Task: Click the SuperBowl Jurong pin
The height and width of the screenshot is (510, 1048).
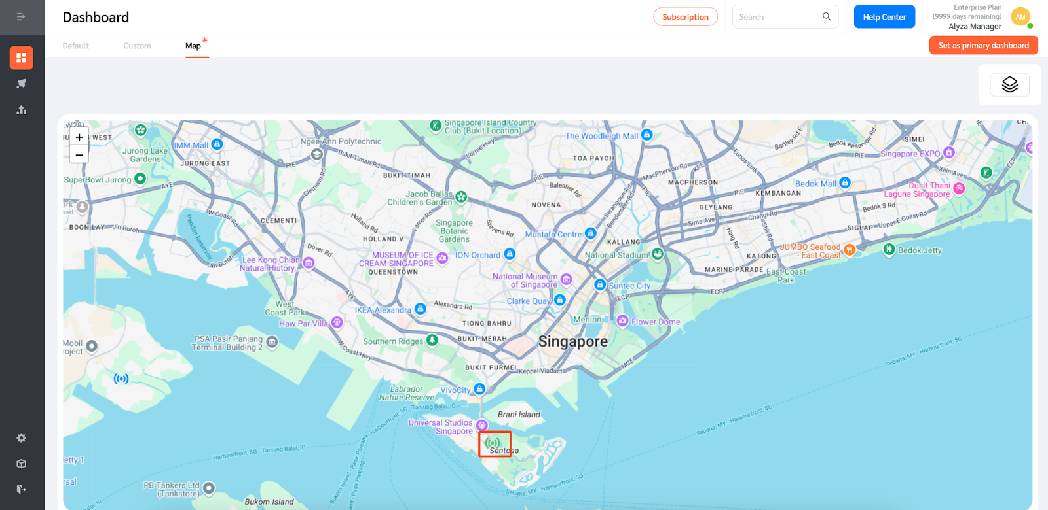Action: coord(140,178)
